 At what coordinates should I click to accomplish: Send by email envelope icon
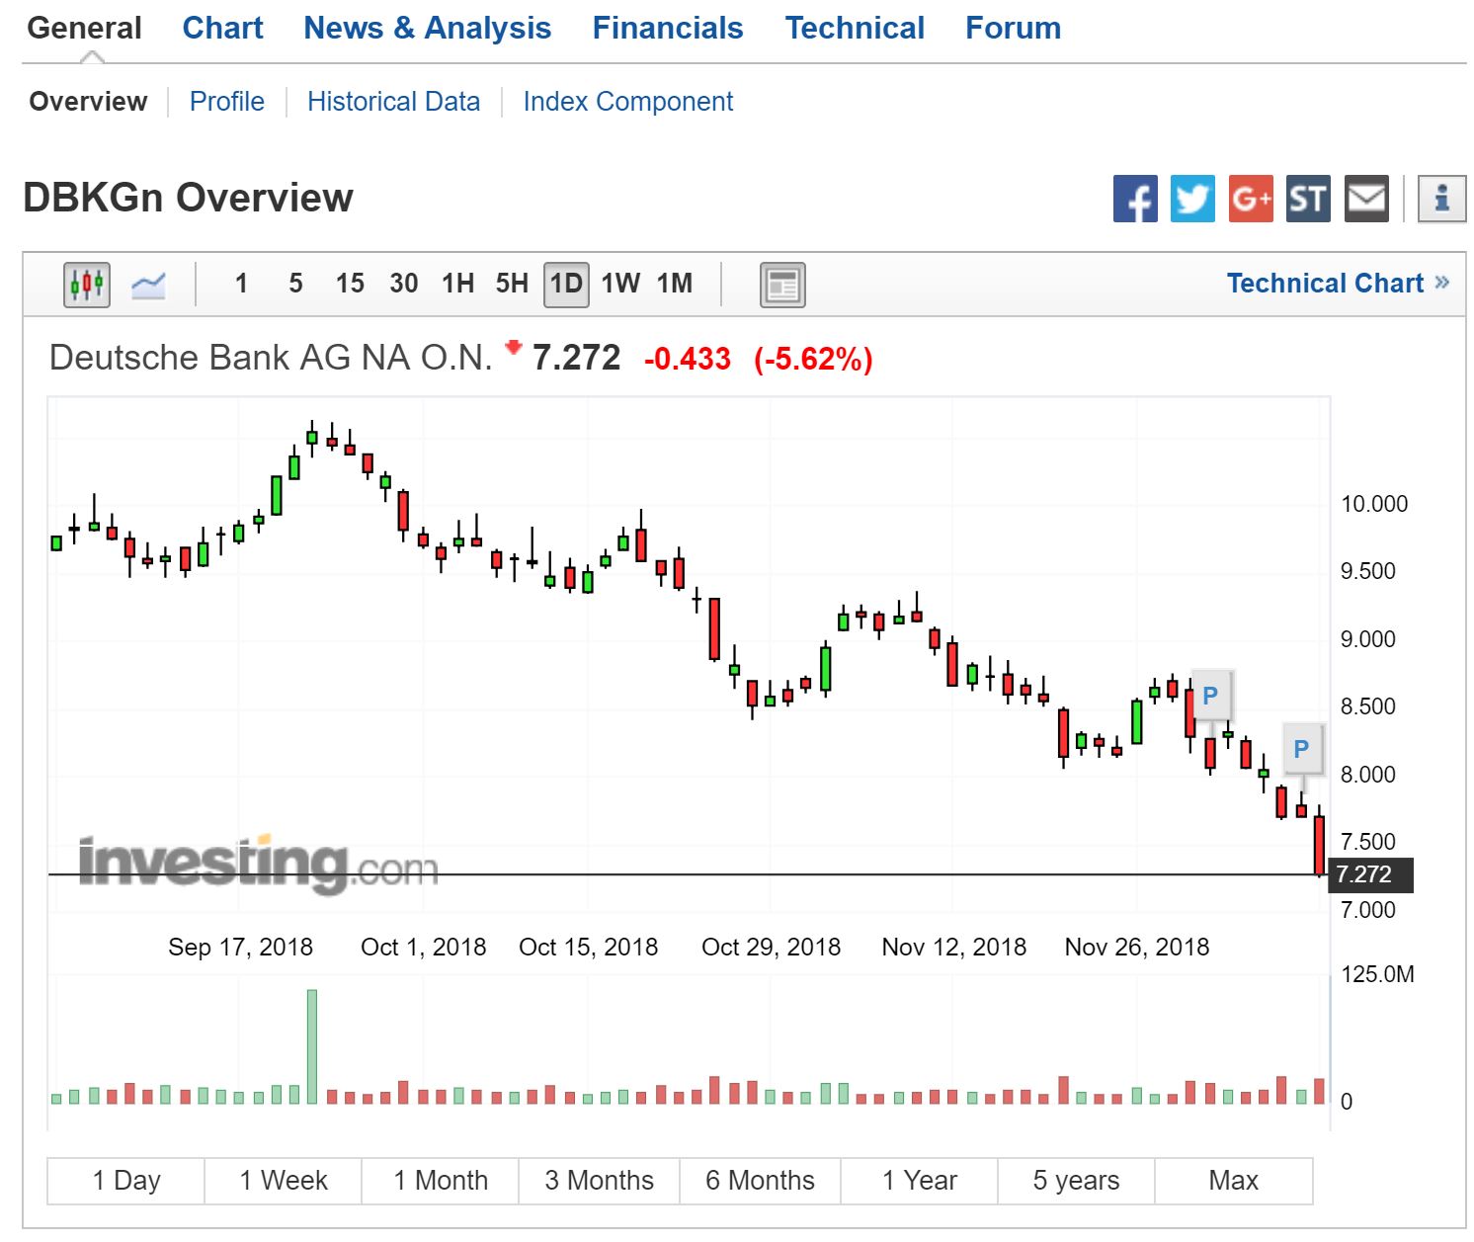tap(1366, 199)
